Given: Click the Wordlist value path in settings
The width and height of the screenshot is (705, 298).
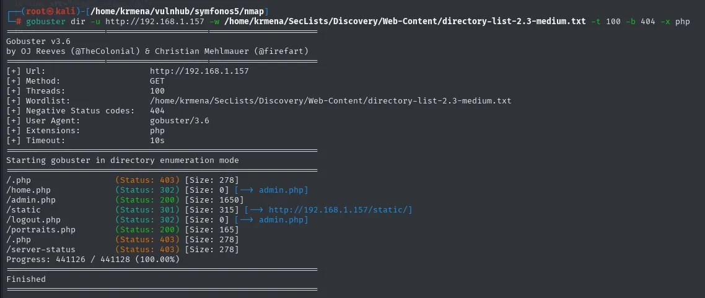Looking at the screenshot, I should click(330, 101).
